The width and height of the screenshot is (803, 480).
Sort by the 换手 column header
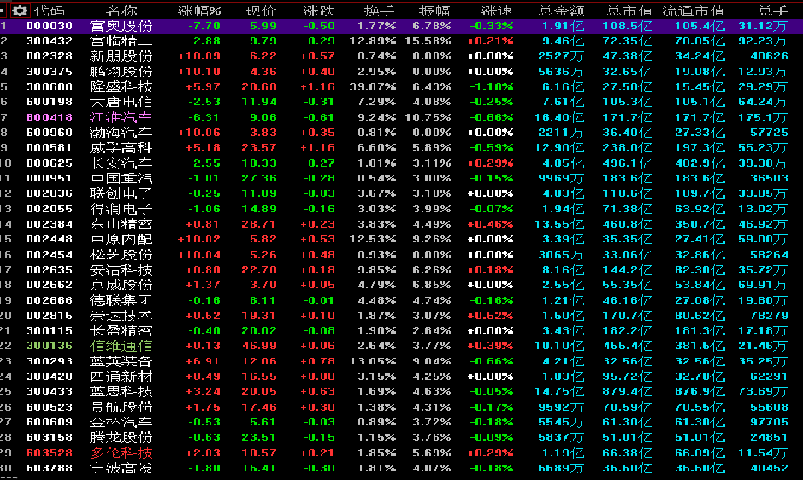pyautogui.click(x=381, y=10)
